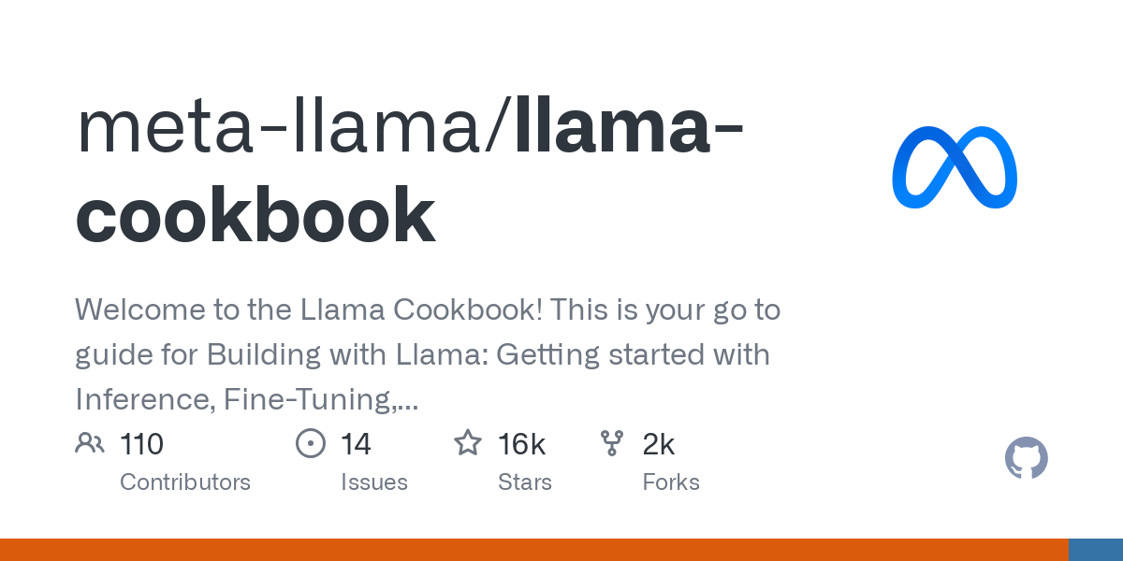Click the Contributors label
Screen dimensions: 1123x561
point(185,482)
